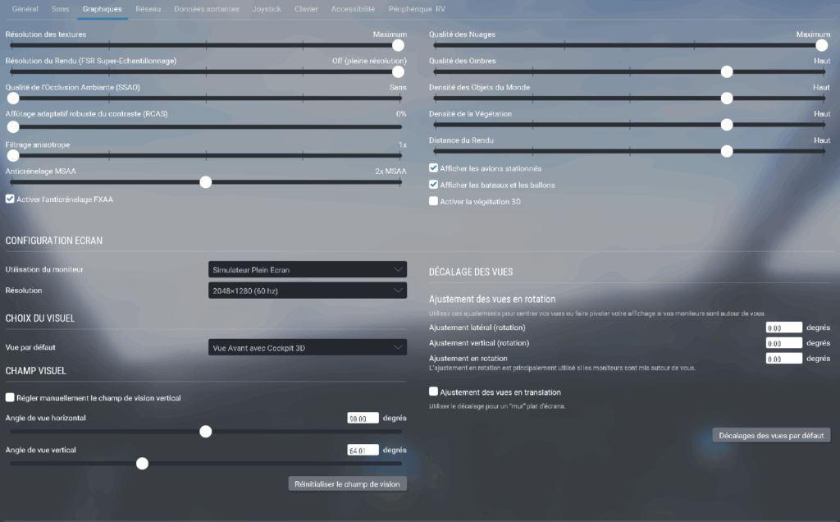Tick Régler manuellement le champ de vision vertical

point(10,398)
